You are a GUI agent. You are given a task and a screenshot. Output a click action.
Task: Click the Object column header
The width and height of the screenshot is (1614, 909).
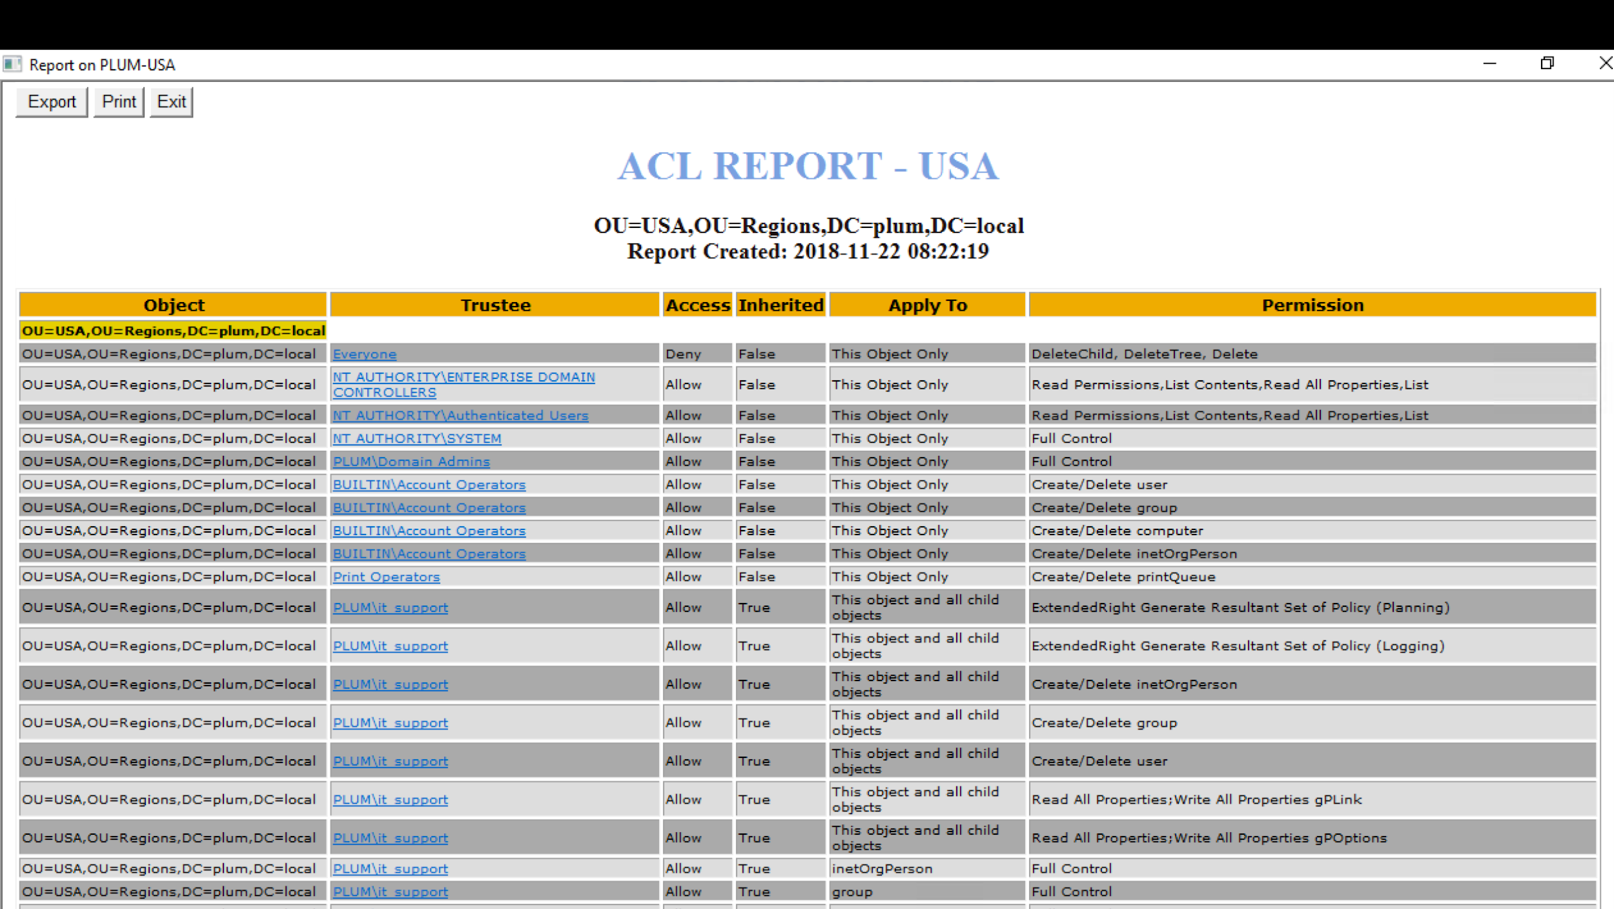tap(174, 305)
